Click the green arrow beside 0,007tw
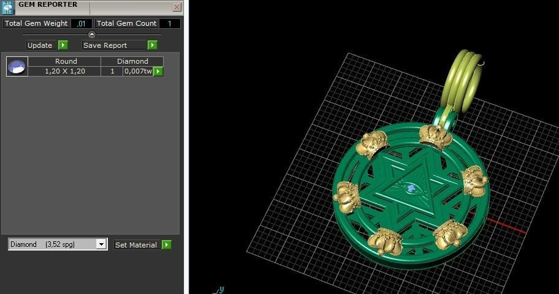This screenshot has height=294, width=559. (158, 71)
